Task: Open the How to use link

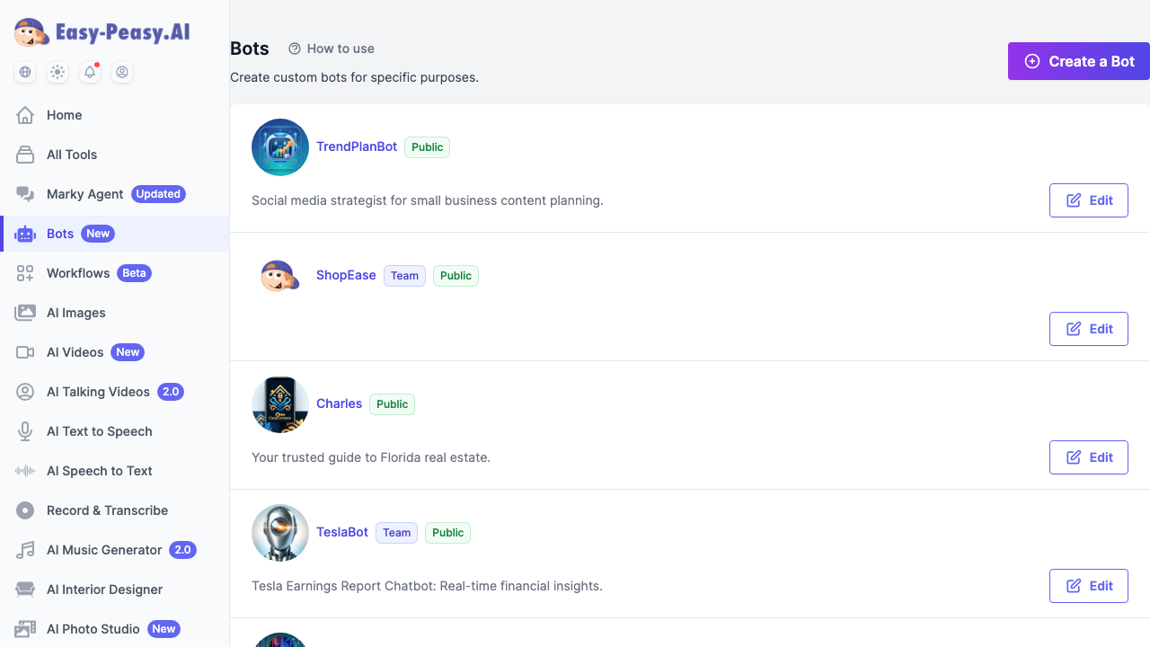Action: [x=332, y=49]
